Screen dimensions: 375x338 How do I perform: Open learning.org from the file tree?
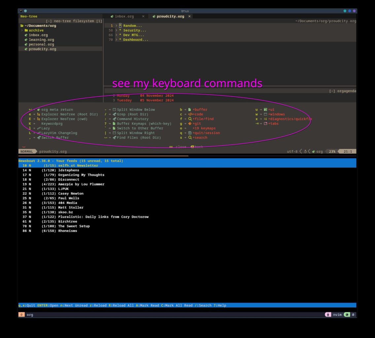(41, 40)
